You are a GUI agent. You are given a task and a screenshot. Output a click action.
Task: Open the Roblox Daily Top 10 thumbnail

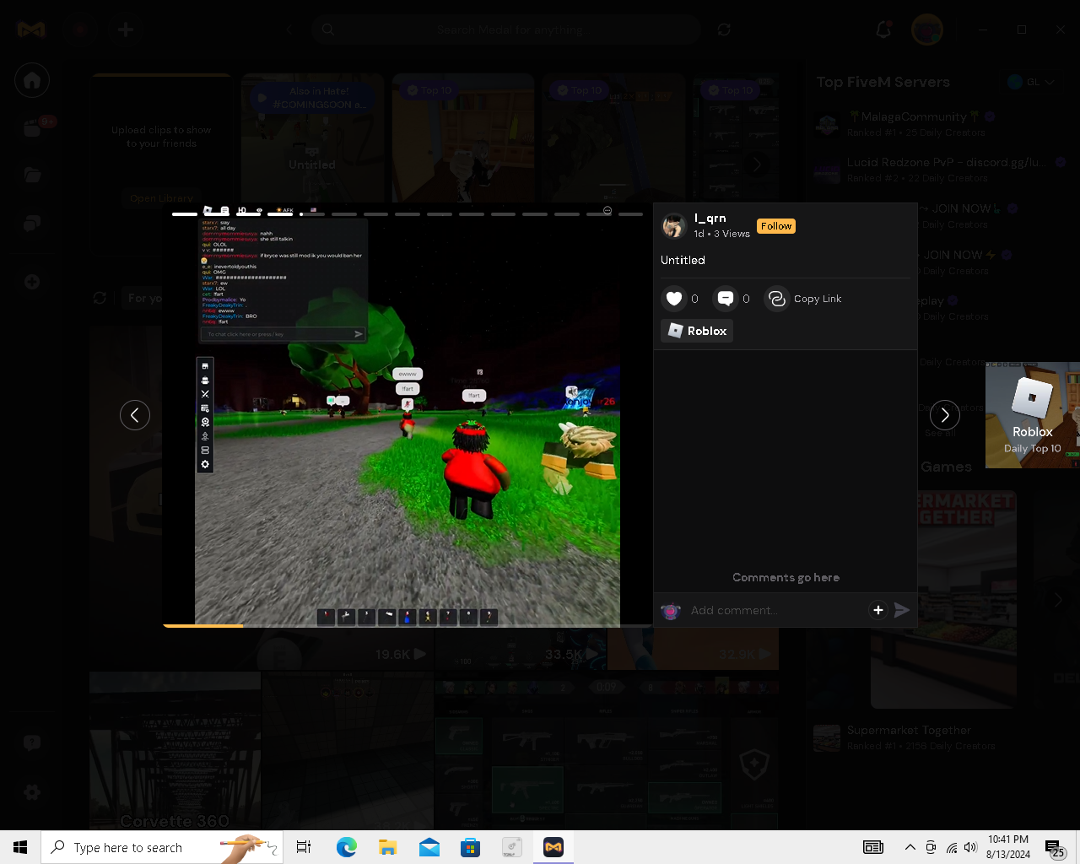pos(1033,415)
